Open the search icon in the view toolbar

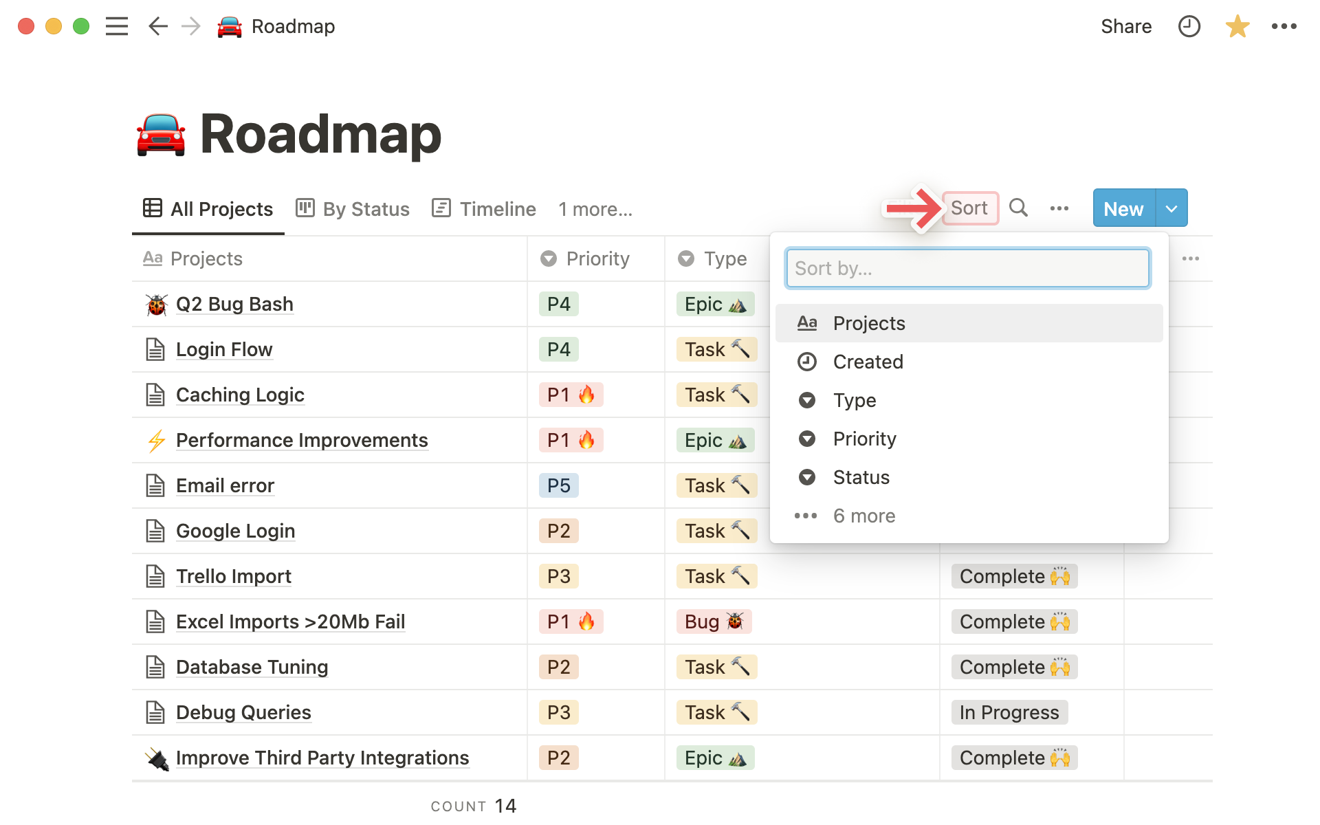click(1019, 208)
